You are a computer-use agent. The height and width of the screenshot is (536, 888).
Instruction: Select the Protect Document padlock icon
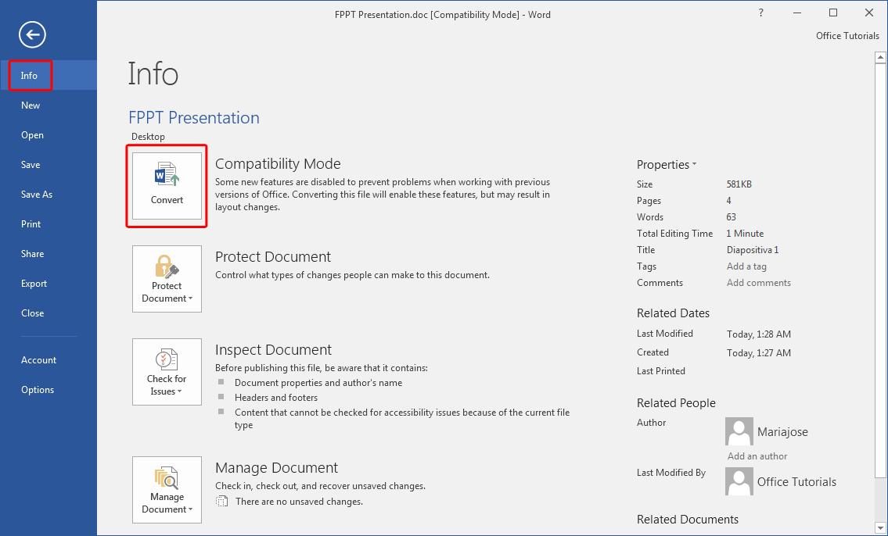pyautogui.click(x=166, y=266)
